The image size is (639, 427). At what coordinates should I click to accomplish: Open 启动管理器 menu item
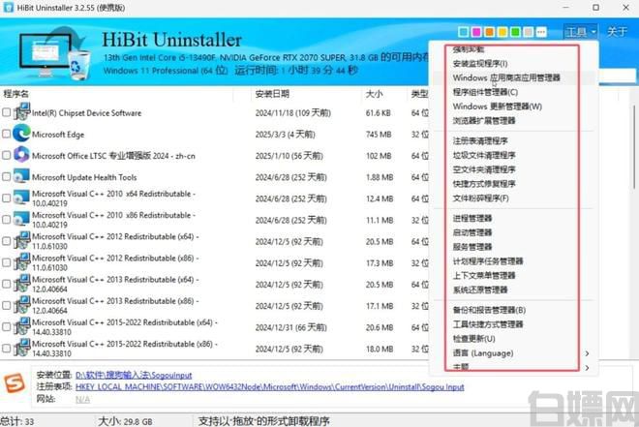pyautogui.click(x=472, y=232)
